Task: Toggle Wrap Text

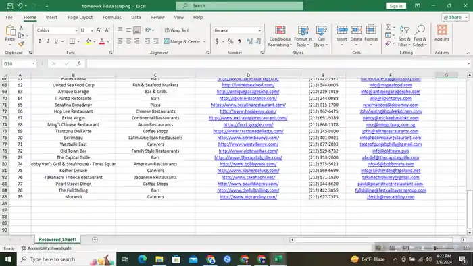Action: 177,30
